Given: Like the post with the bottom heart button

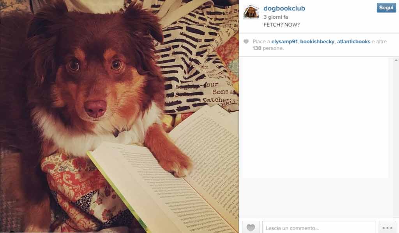Looking at the screenshot, I should tap(251, 228).
